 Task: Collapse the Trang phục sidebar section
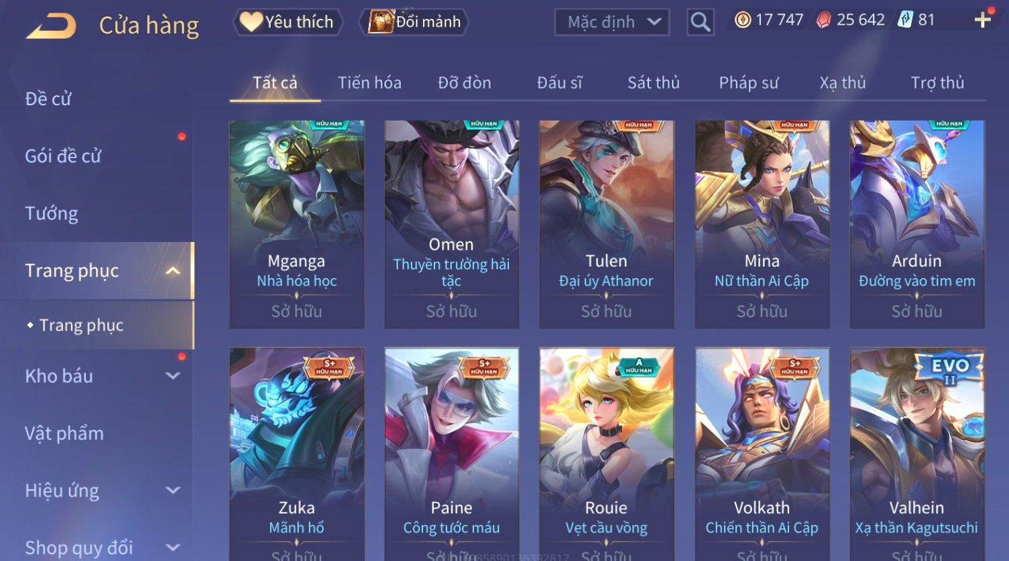click(173, 271)
